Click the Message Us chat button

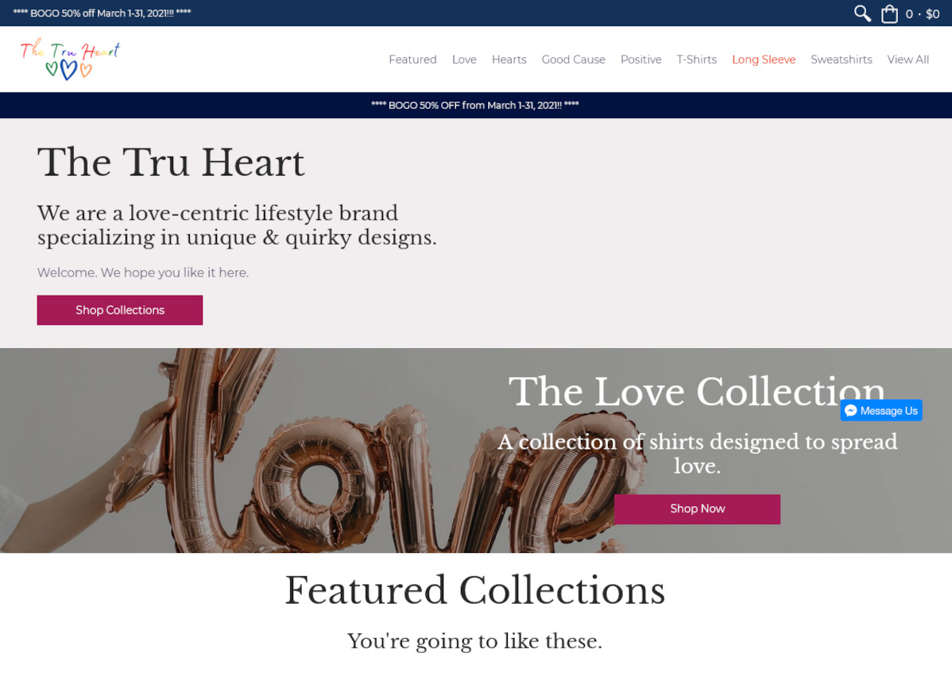point(881,411)
